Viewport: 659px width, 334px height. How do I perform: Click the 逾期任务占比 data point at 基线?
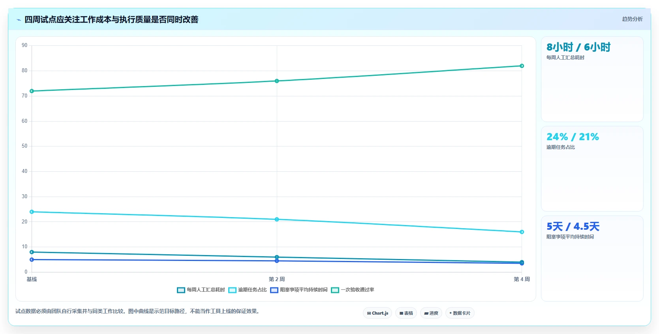[x=32, y=212]
